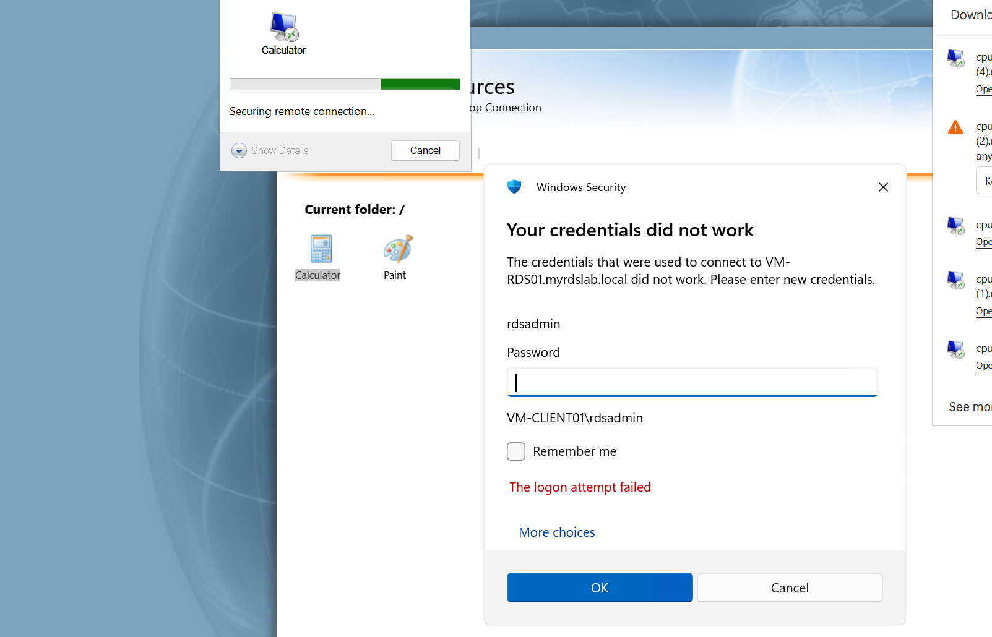Click the 'Current folder: /' label

[355, 210]
